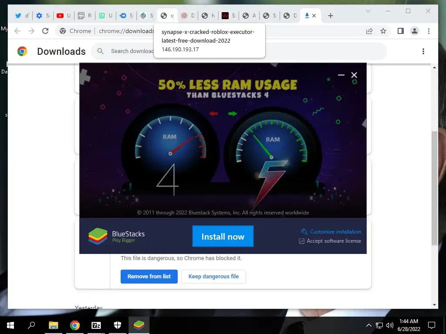Open a new browser tab
The width and height of the screenshot is (446, 334).
[330, 16]
